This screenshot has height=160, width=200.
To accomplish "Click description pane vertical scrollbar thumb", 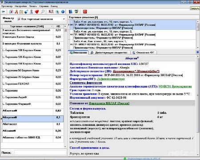I will 198,95.
